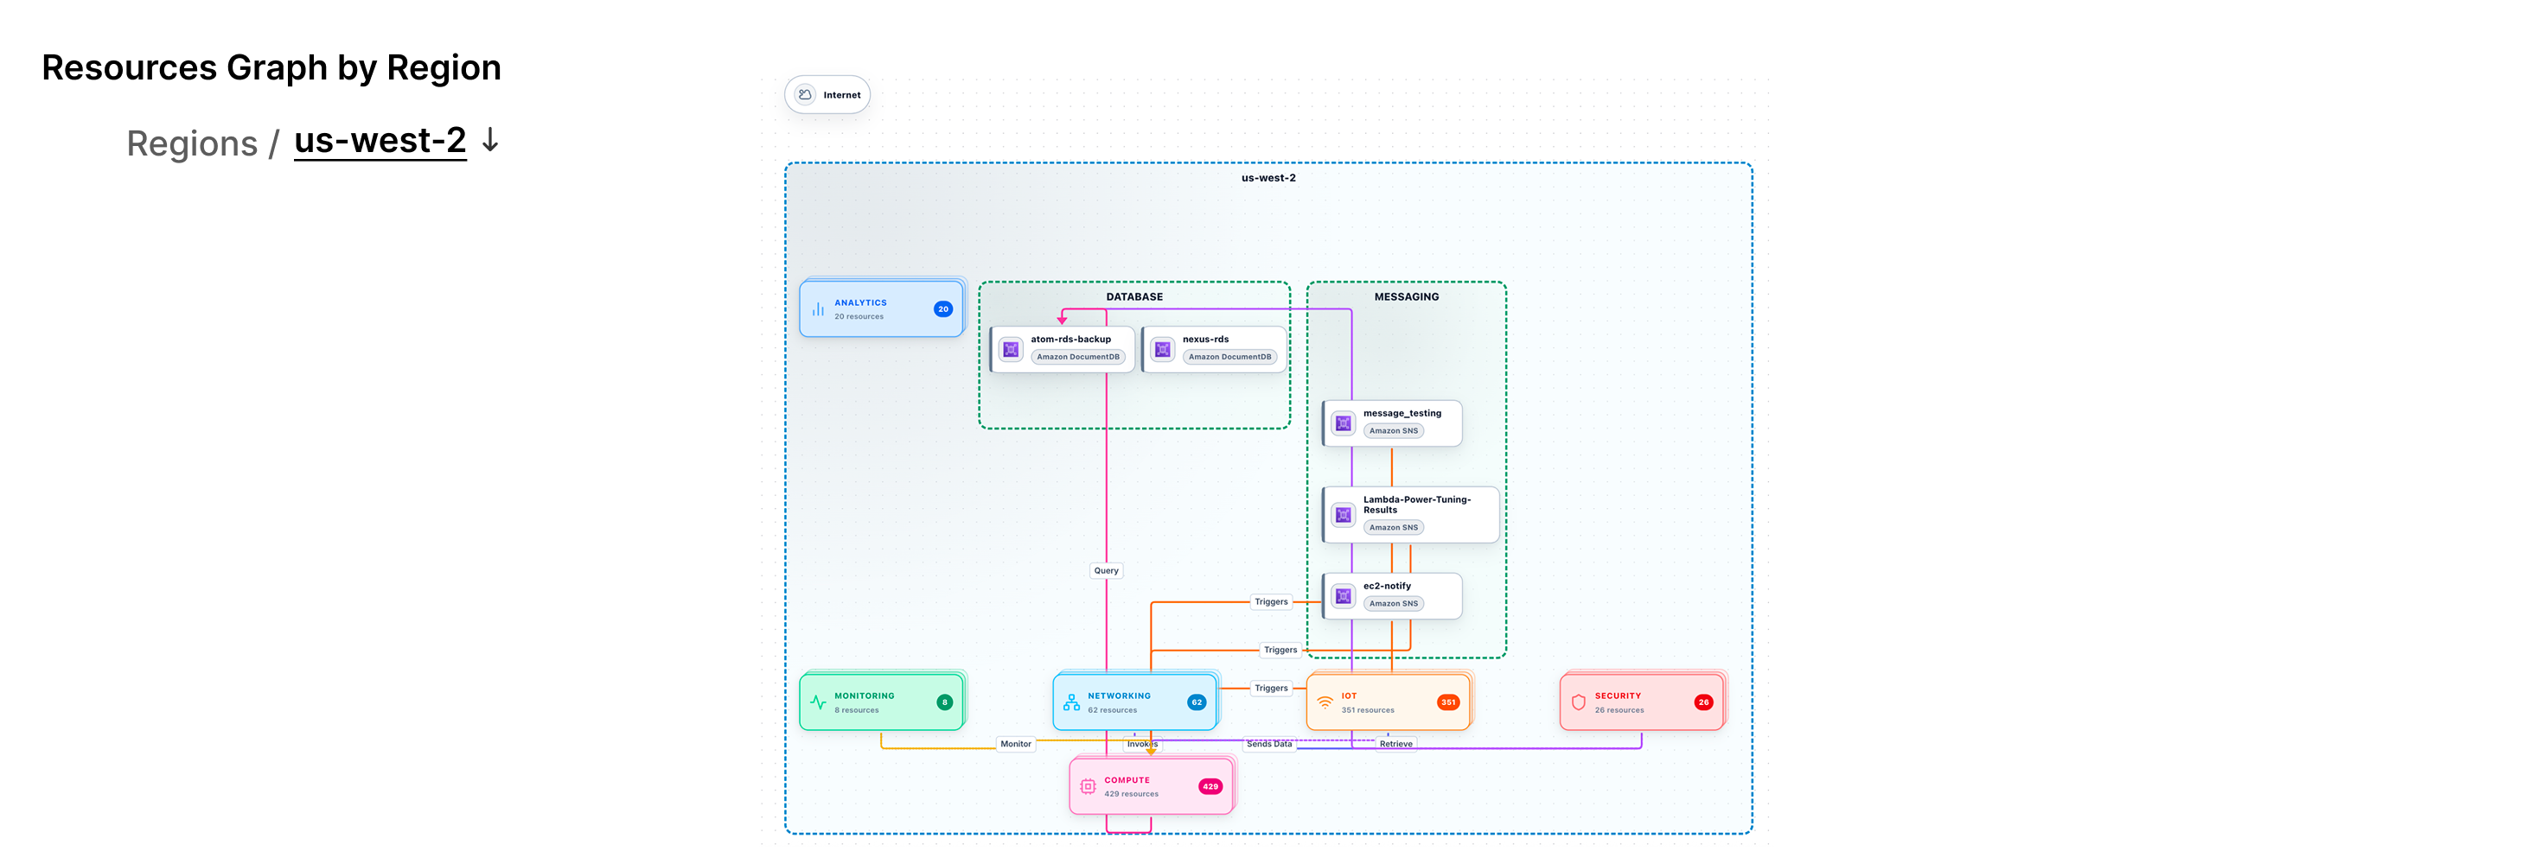Viewport: 2535px width, 864px height.
Task: Click the Analytics bar chart icon
Action: 818,309
